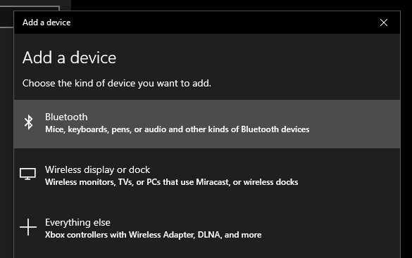Click the "Add a device" title bar caption
The image size is (412, 258).
46,22
